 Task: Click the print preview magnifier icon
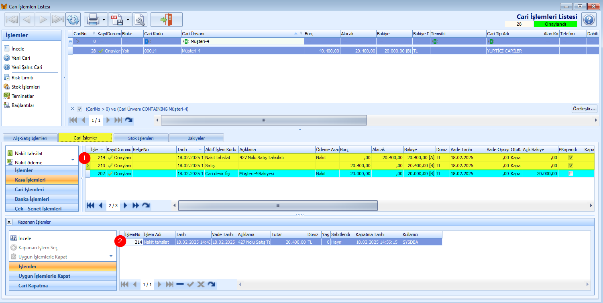(x=140, y=19)
